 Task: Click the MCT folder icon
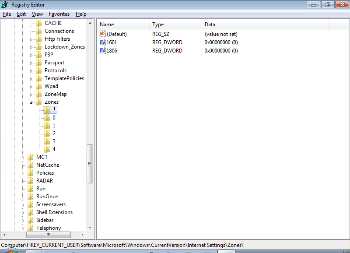pos(31,157)
